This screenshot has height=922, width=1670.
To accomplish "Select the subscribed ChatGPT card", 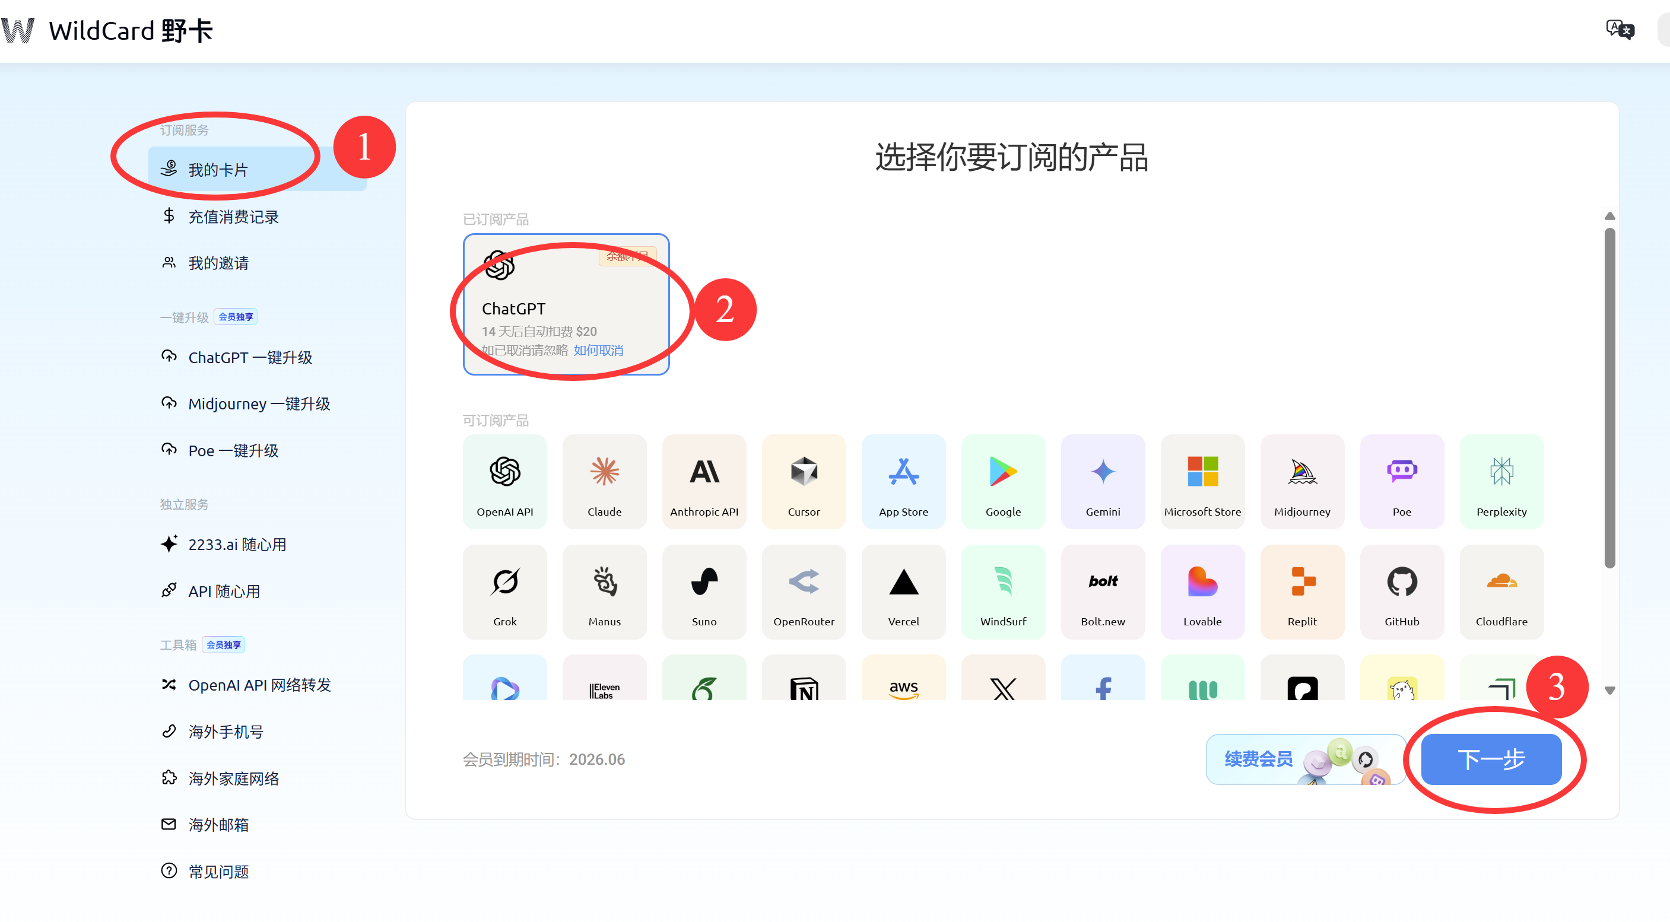I will point(566,304).
